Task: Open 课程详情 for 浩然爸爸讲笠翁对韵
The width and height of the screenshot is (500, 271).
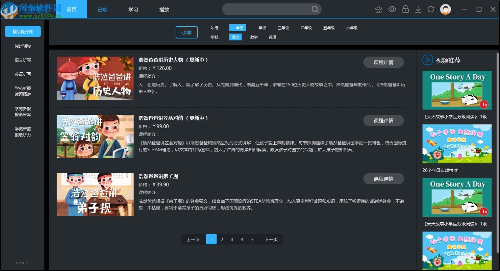Action: (x=383, y=120)
